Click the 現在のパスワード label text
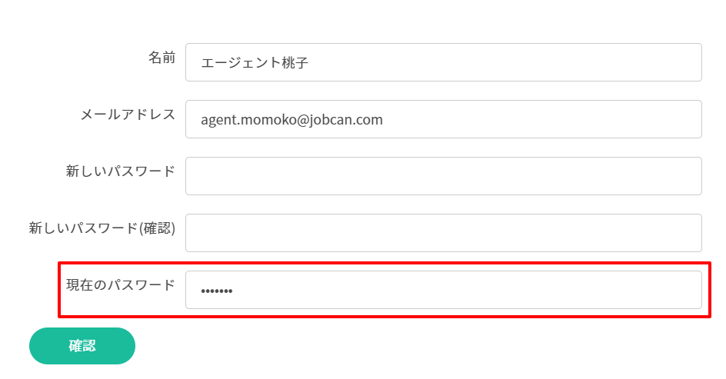This screenshot has height=379, width=726. coord(121,285)
